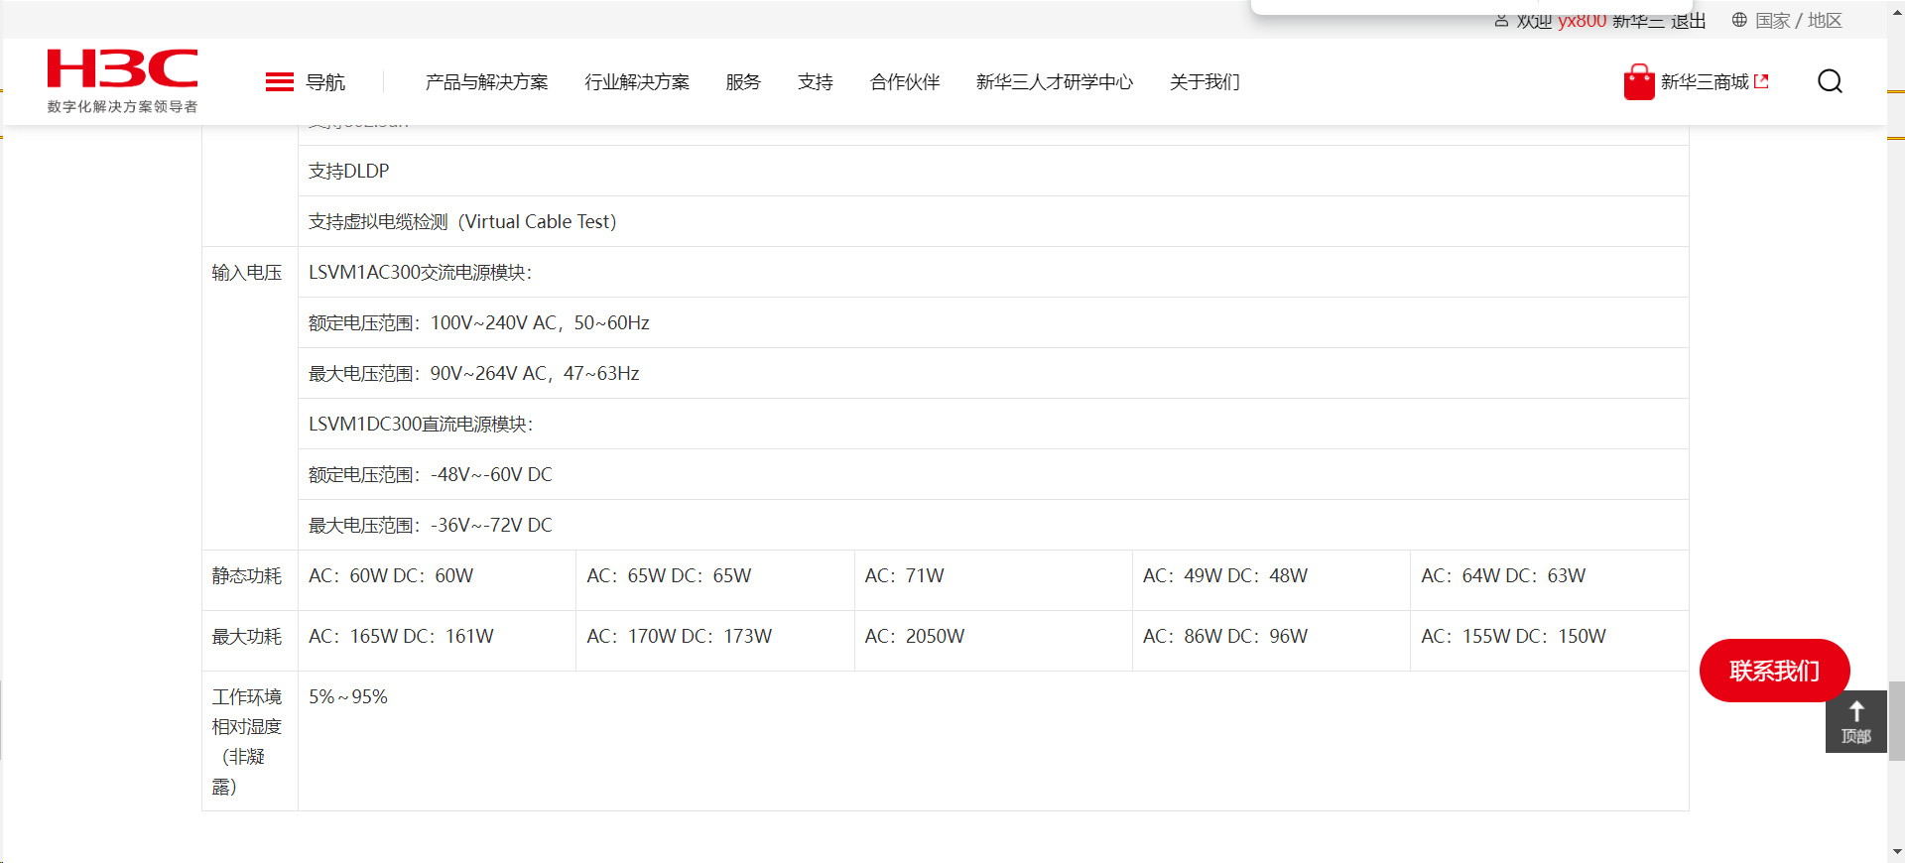Open 行业解决方案 menu

637,82
